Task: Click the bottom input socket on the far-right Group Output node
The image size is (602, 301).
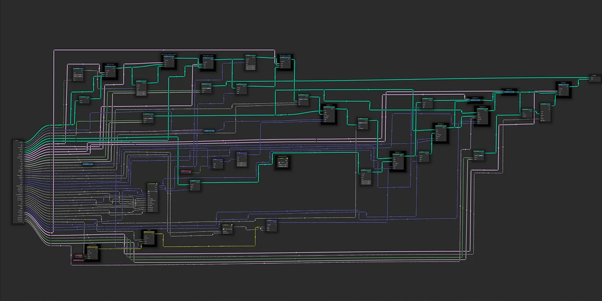Action: click(590, 81)
